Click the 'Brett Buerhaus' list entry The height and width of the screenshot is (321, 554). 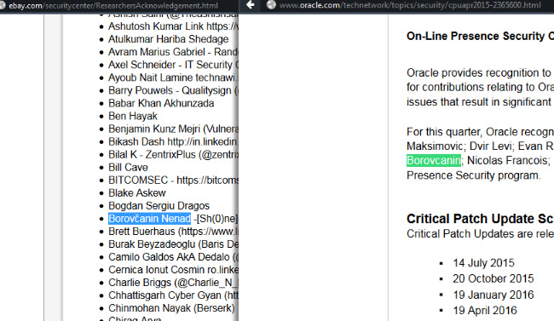[x=173, y=232]
